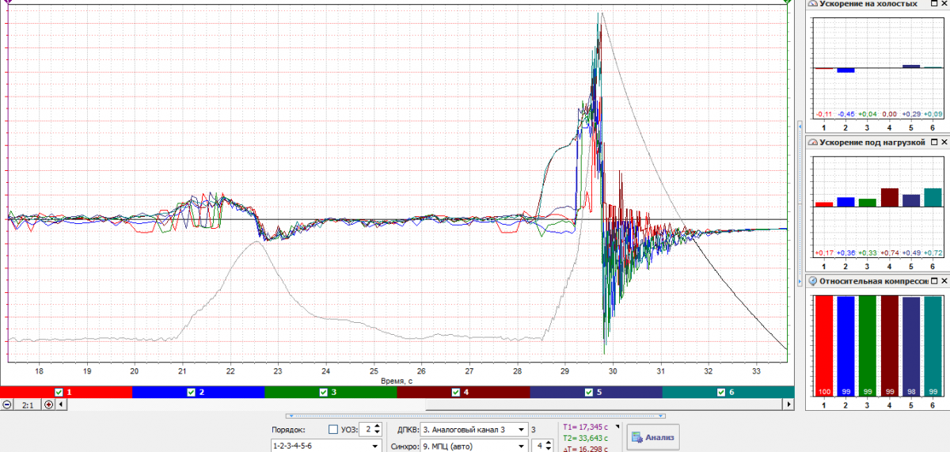Toggle cylinder 1 trace checkbox
This screenshot has width=950, height=452.
59,392
